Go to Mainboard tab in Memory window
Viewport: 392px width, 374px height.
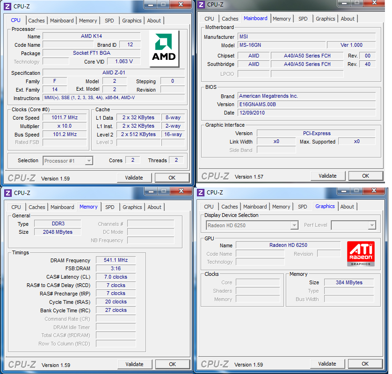[x=62, y=207]
